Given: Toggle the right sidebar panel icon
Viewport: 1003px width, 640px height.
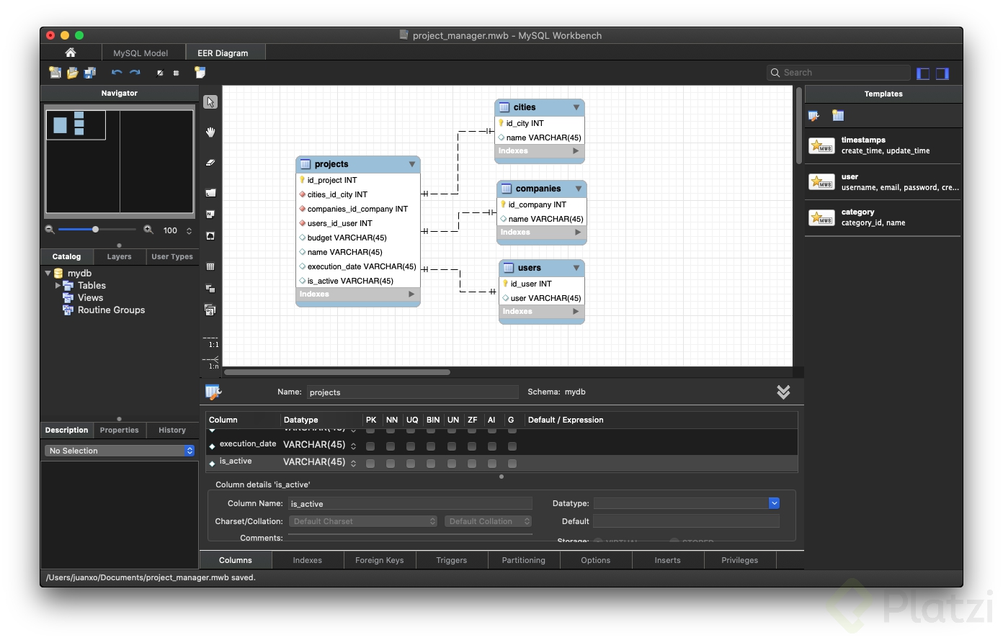Looking at the screenshot, I should [942, 73].
